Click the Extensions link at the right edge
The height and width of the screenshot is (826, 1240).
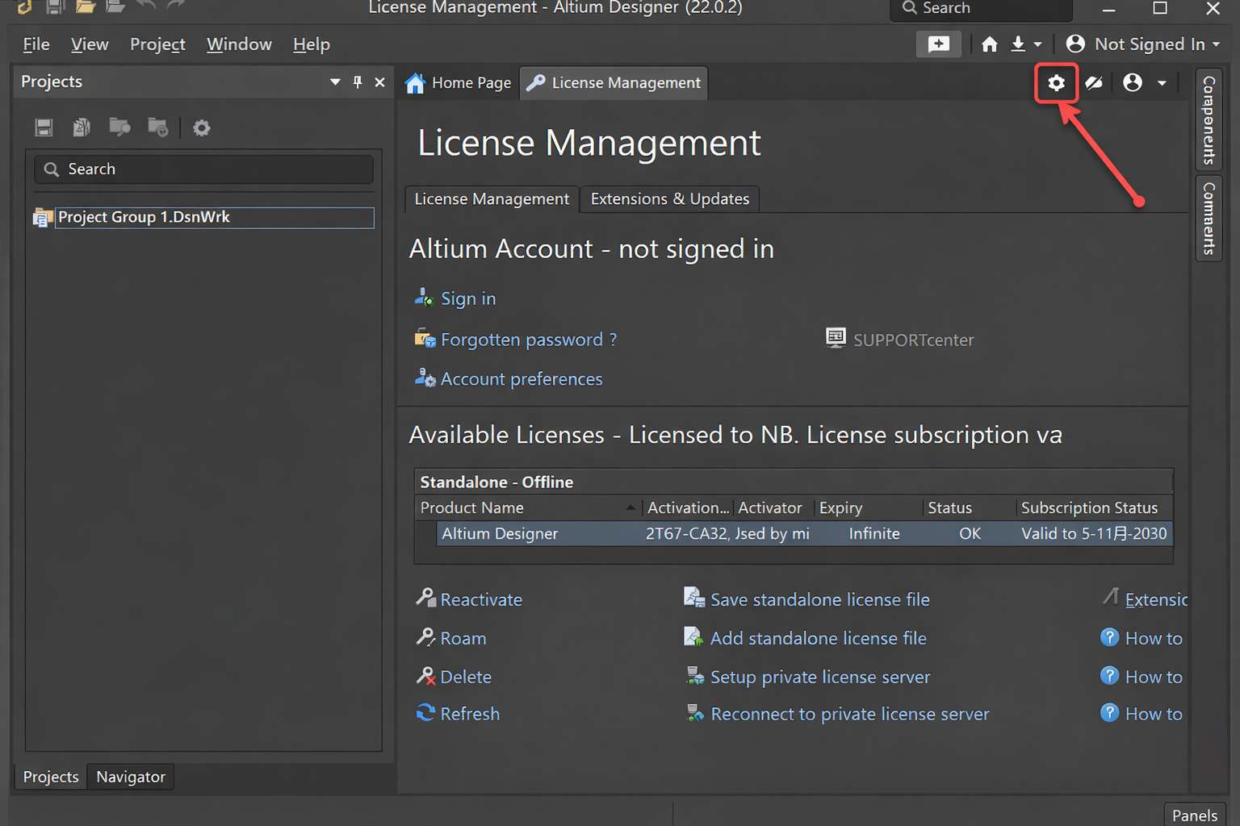1156,599
